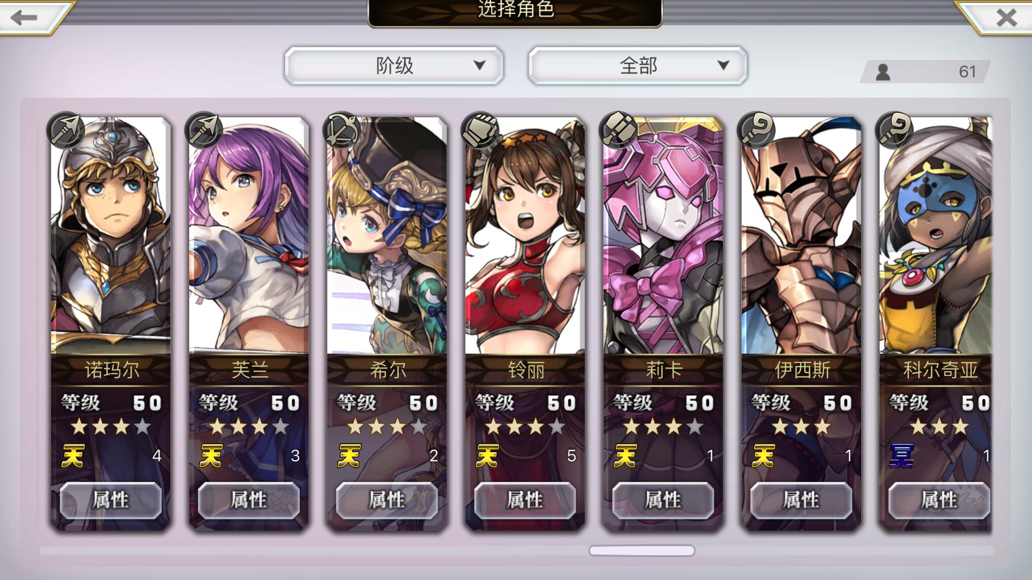The height and width of the screenshot is (580, 1032).
Task: Close the character selection screen
Action: point(1006,17)
